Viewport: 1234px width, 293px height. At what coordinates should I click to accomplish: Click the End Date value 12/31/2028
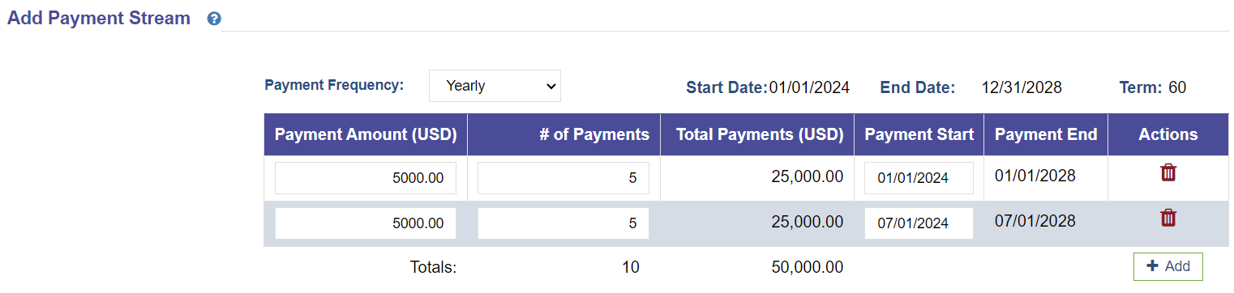[1022, 87]
